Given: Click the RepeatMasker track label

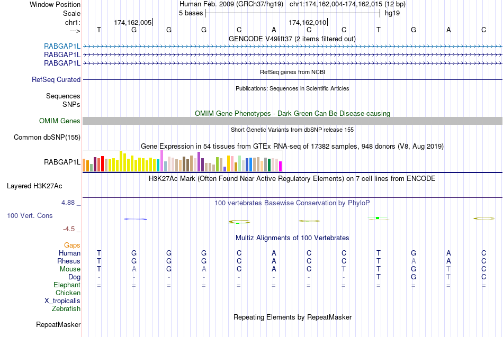Looking at the screenshot, I should click(58, 324).
